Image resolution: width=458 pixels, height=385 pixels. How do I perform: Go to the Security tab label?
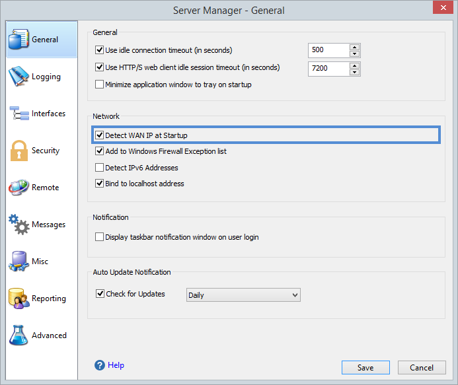(x=46, y=151)
